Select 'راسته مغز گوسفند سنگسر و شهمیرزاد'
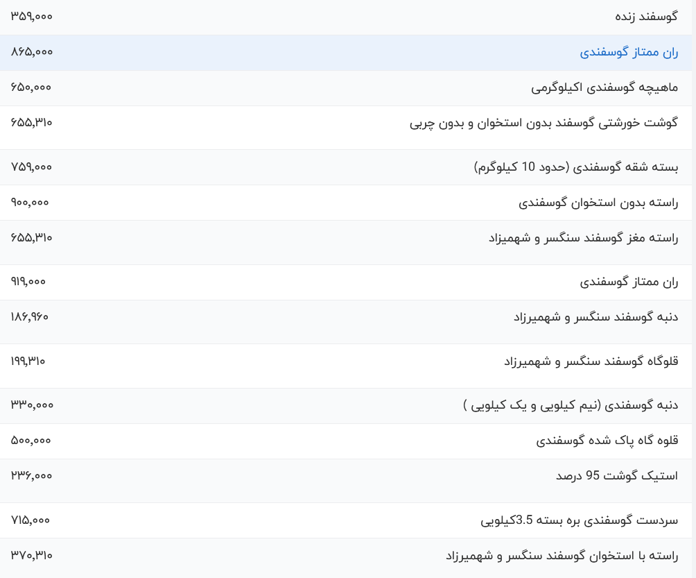 click(583, 238)
